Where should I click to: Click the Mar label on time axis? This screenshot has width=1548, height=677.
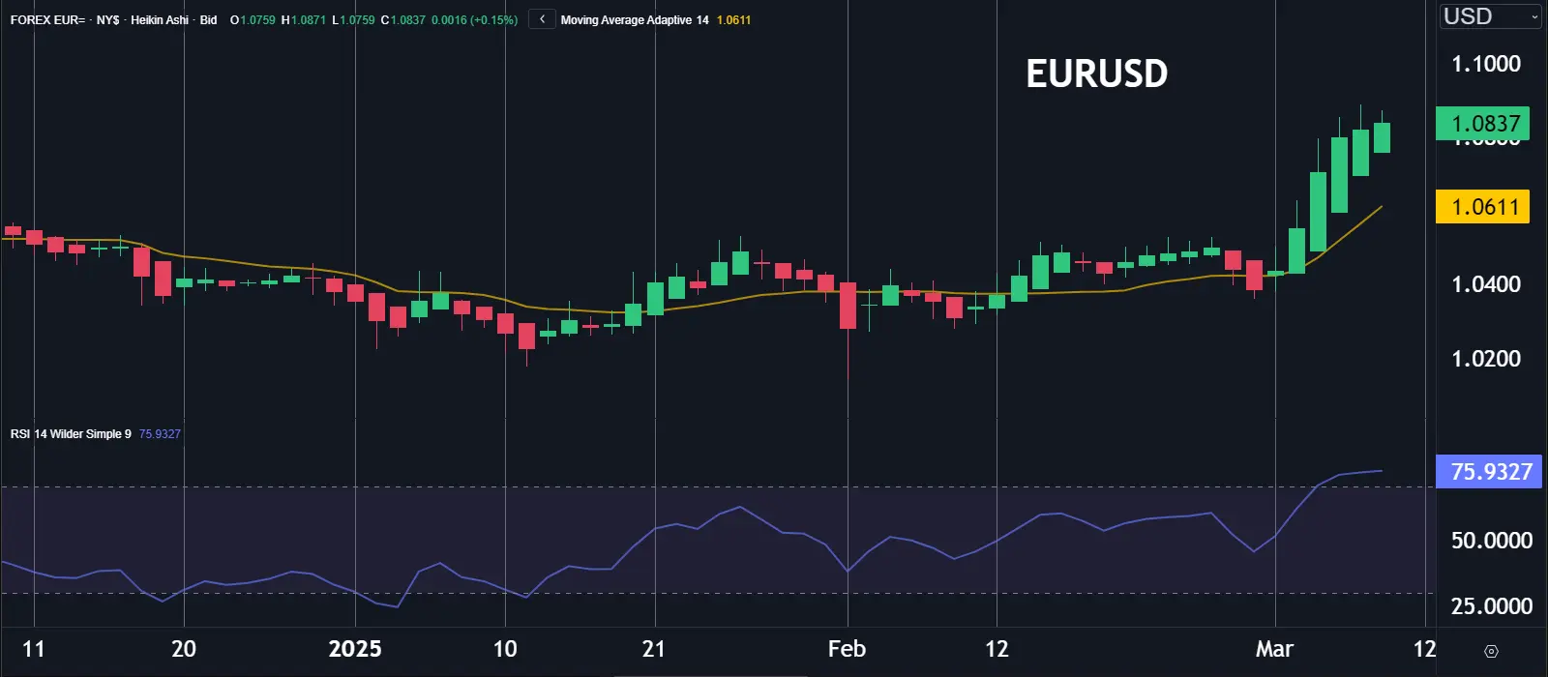pyautogui.click(x=1274, y=649)
